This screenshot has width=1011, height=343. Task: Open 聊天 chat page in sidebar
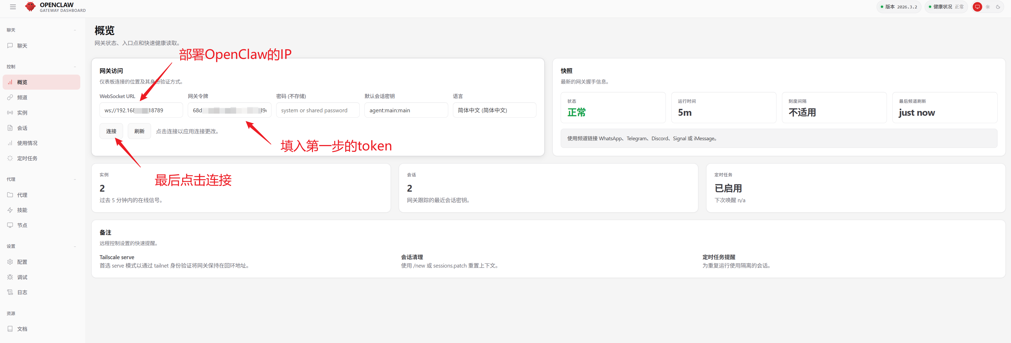[22, 46]
